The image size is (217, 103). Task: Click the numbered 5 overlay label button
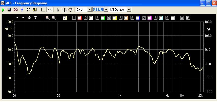(x=121, y=18)
